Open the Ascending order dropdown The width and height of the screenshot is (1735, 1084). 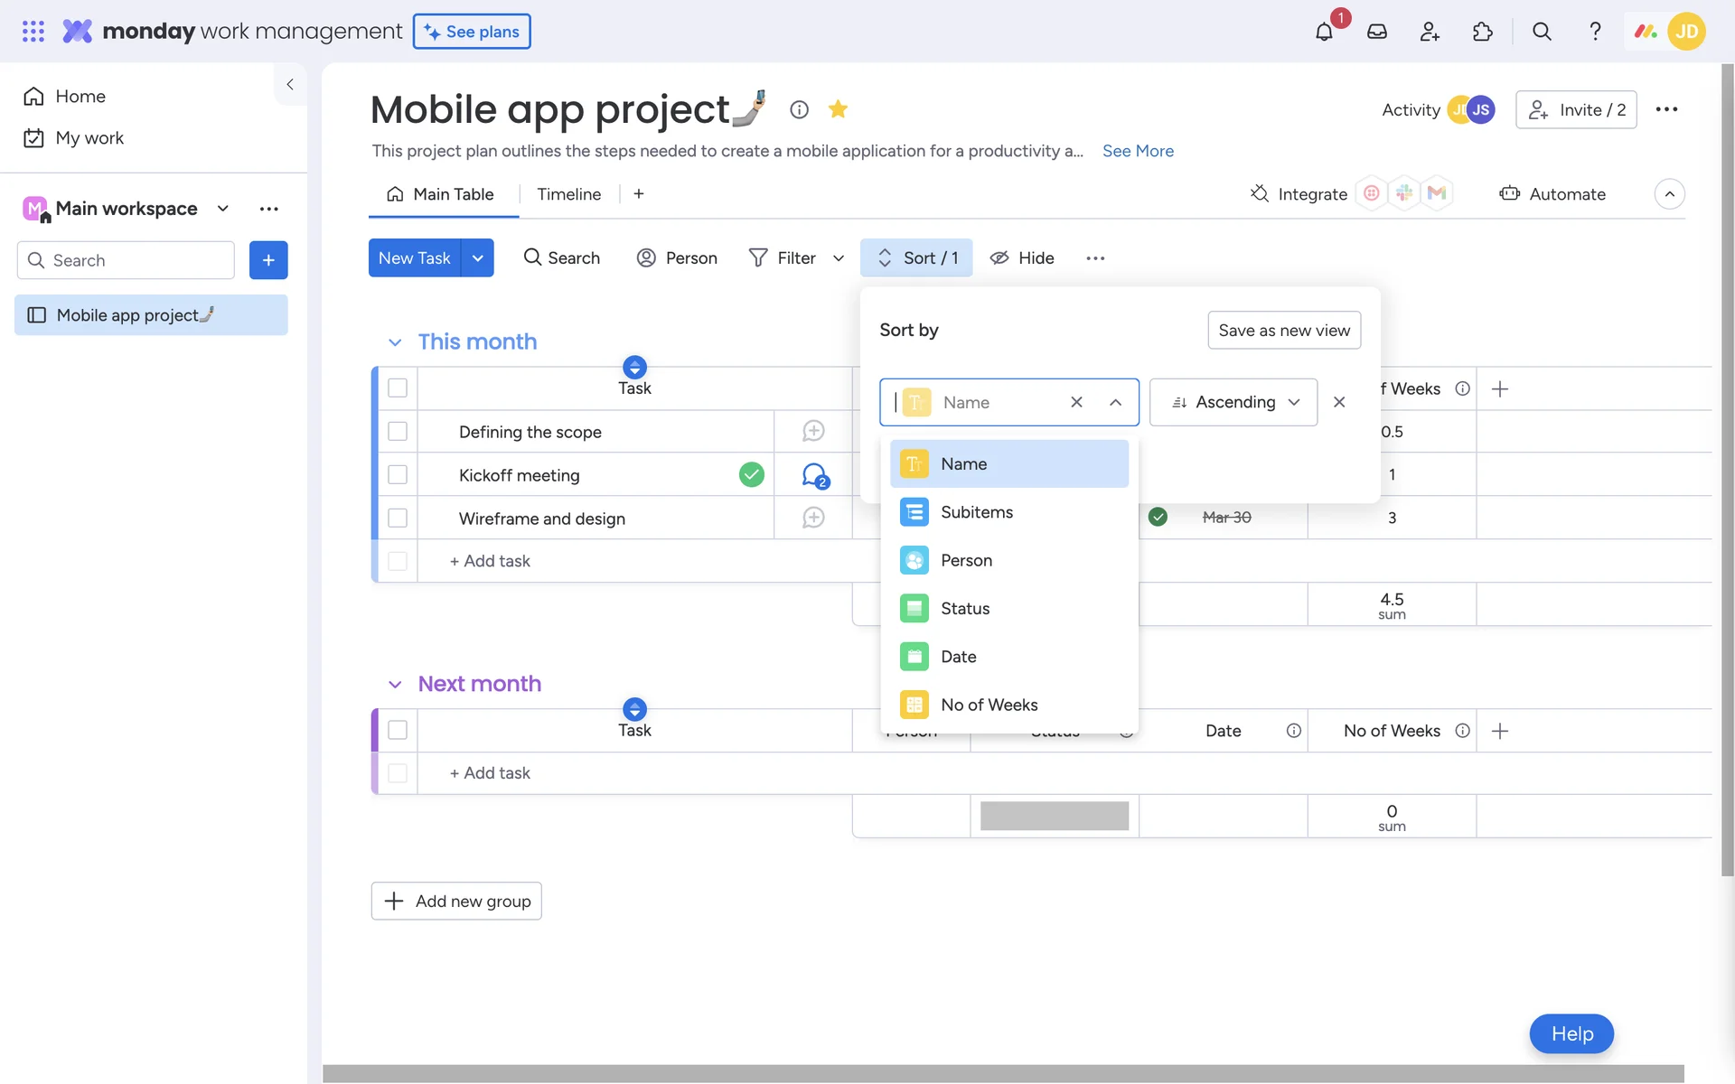pyautogui.click(x=1233, y=402)
